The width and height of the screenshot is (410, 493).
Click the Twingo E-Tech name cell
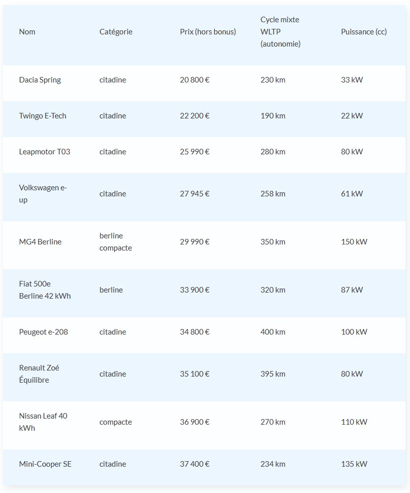43,116
